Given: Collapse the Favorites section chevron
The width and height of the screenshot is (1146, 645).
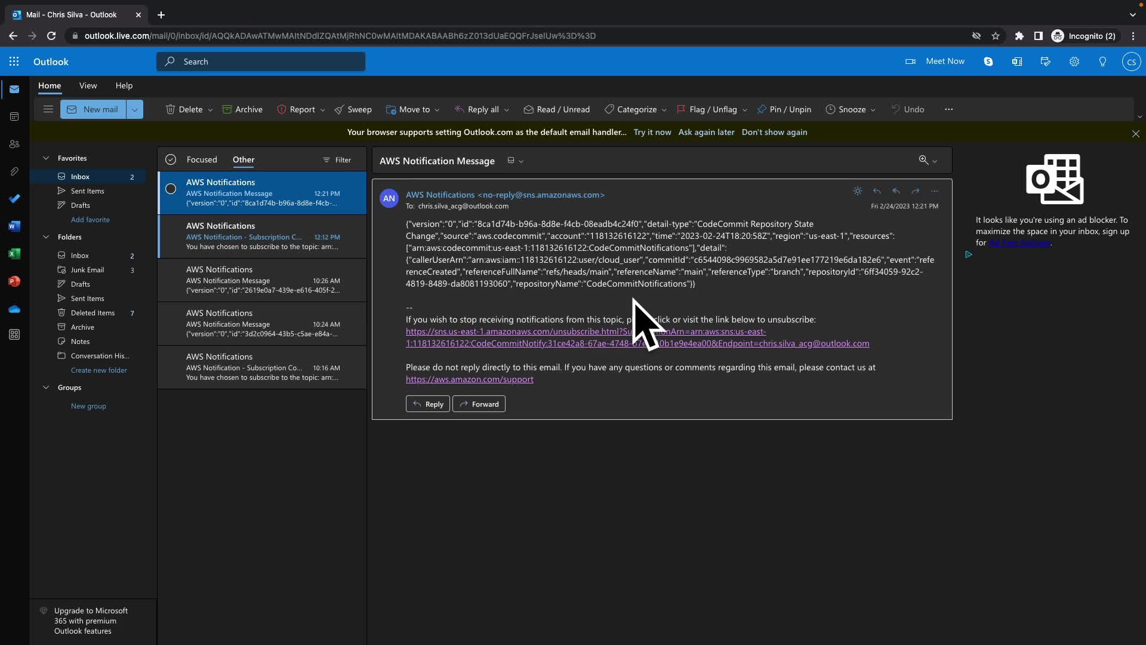Looking at the screenshot, I should tap(46, 158).
